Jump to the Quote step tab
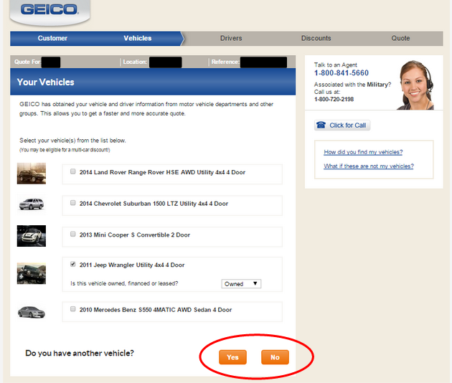Image resolution: width=452 pixels, height=383 pixels. (400, 38)
